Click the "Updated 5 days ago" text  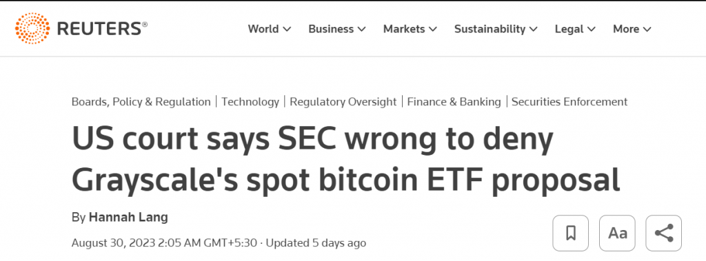coord(316,243)
